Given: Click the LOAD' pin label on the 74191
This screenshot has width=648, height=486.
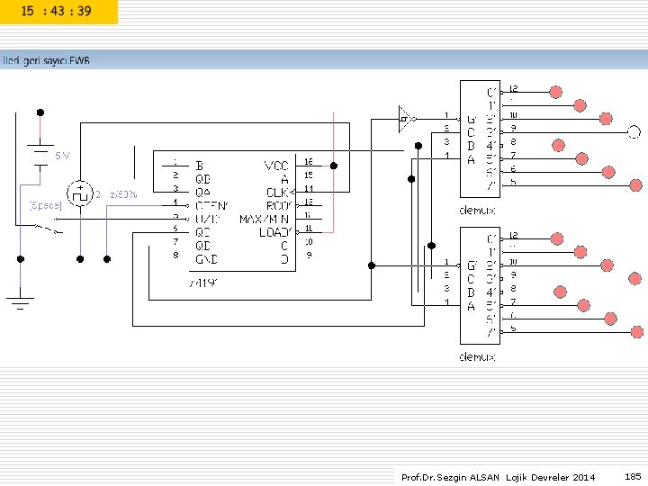Looking at the screenshot, I should (275, 232).
